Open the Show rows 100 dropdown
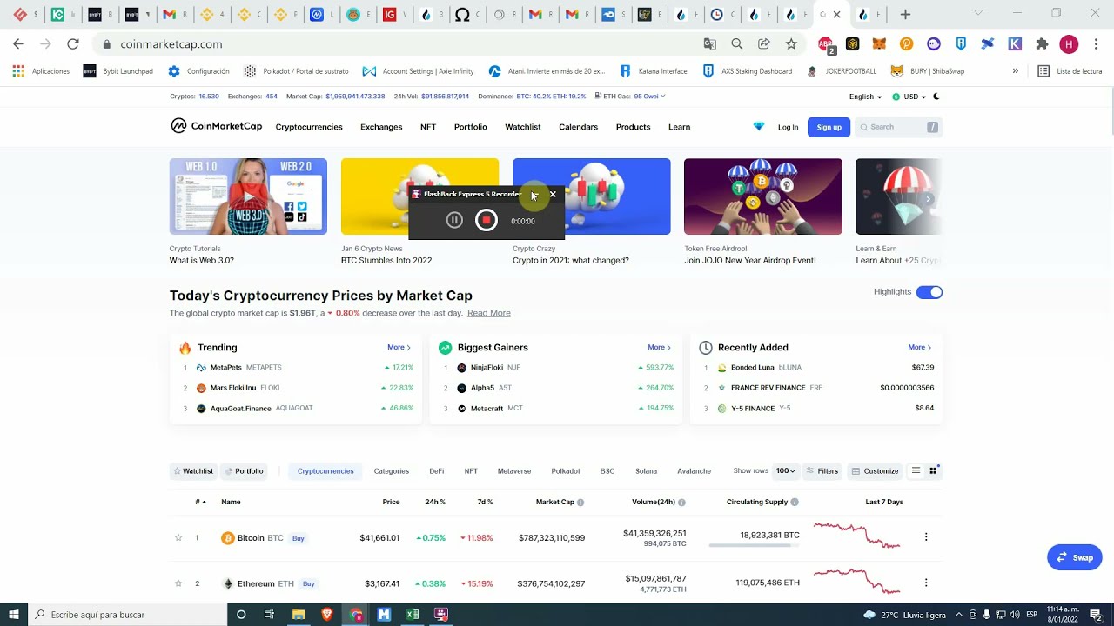 pos(785,471)
